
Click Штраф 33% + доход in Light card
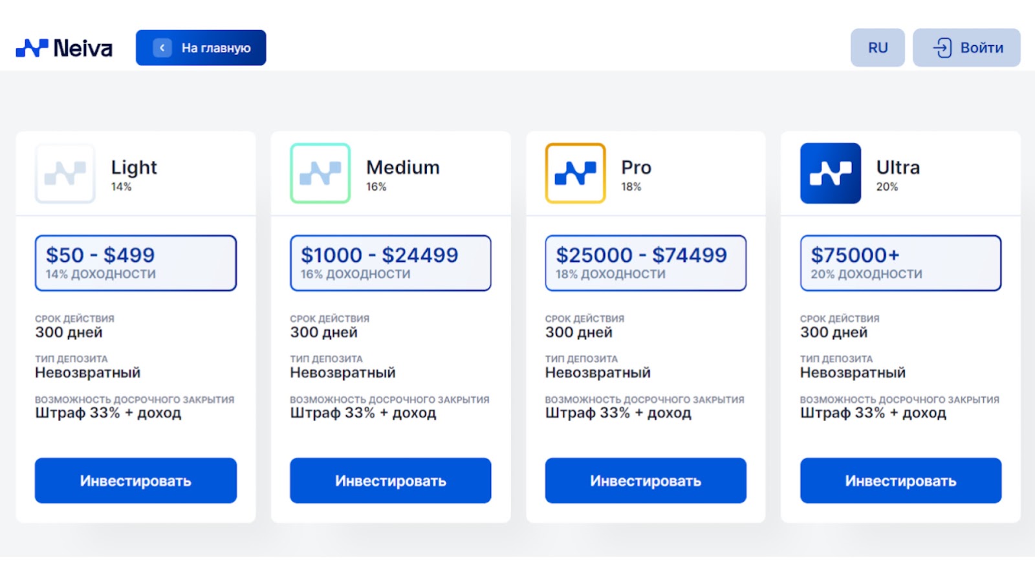(108, 413)
